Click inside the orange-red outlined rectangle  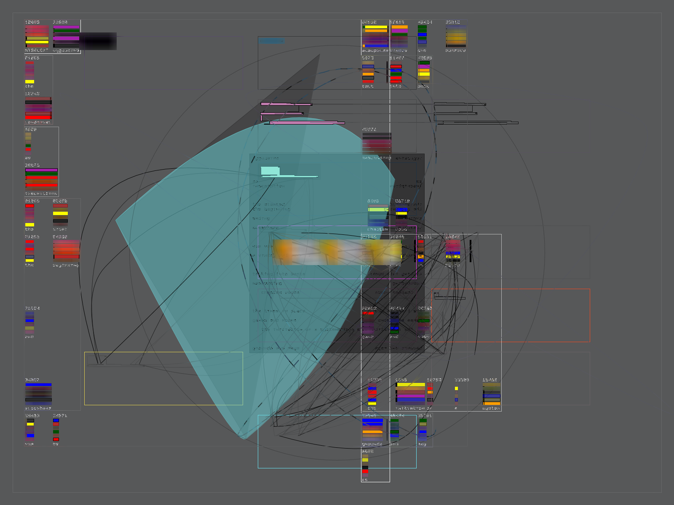tap(527, 320)
